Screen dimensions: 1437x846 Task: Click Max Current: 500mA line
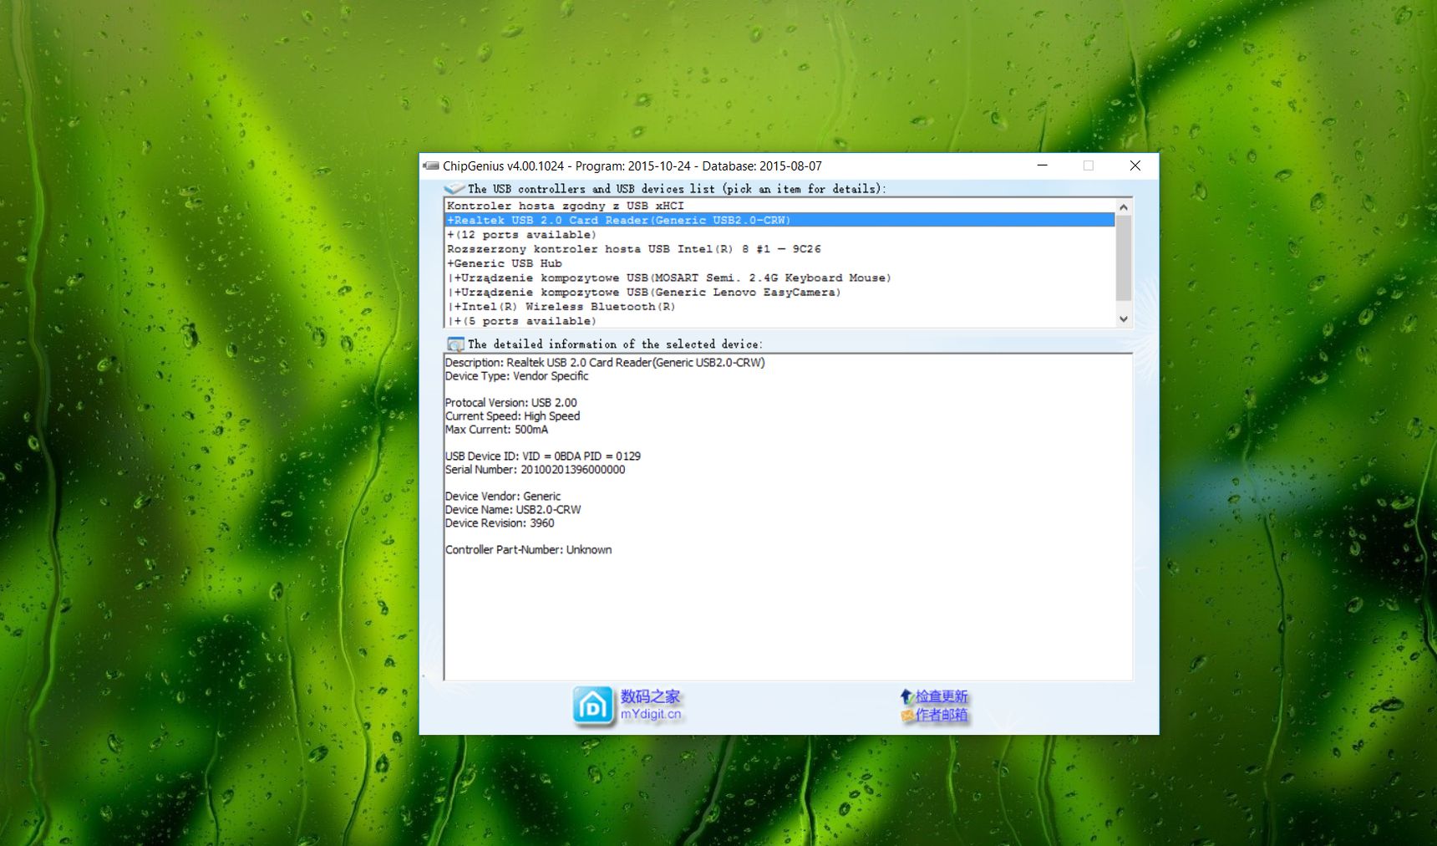496,430
